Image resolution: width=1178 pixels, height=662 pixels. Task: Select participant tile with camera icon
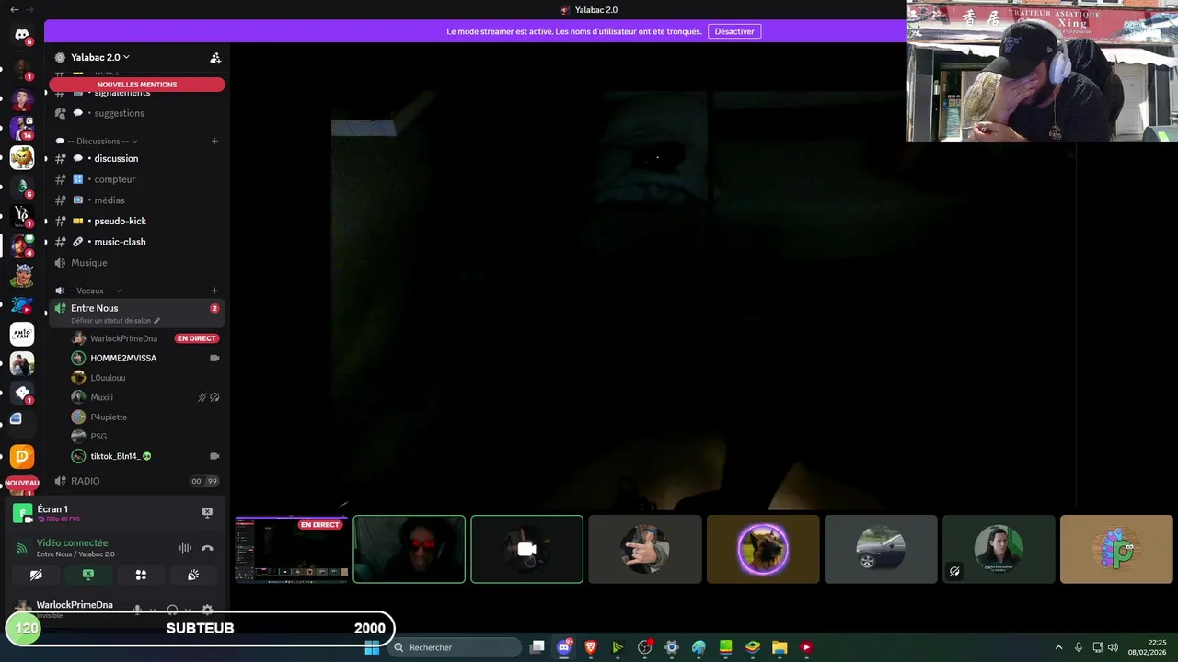point(526,549)
